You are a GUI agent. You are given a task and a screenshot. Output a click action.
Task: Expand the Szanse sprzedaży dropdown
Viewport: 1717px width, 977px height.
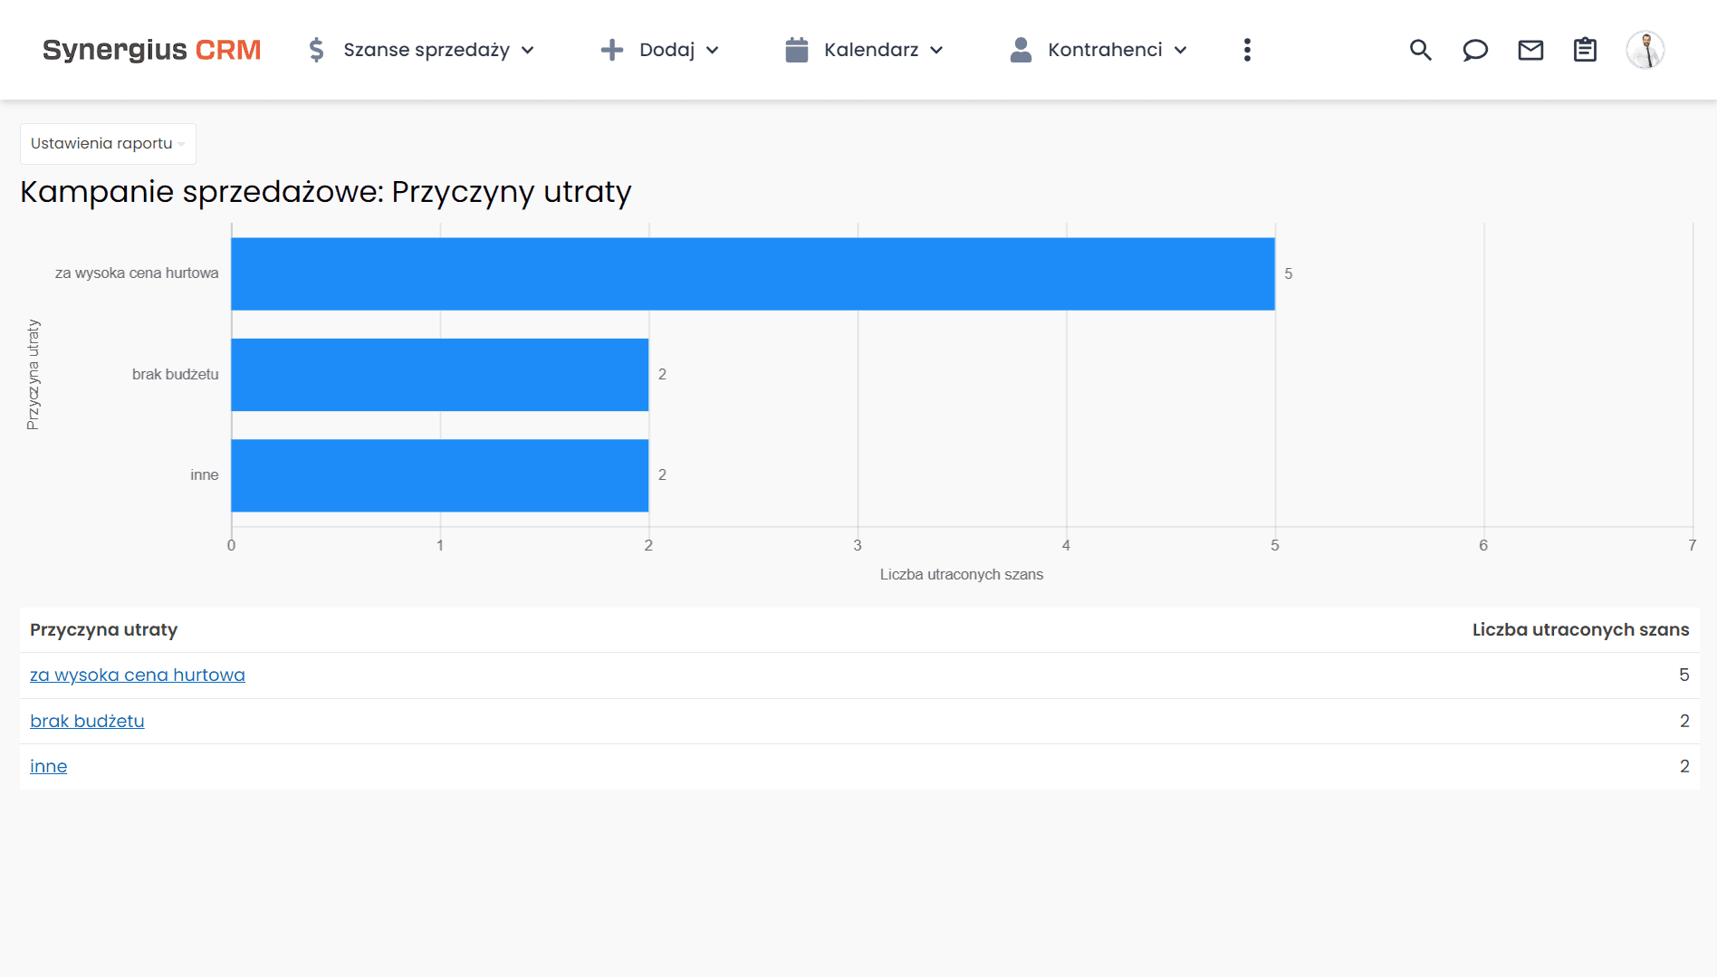click(x=529, y=51)
